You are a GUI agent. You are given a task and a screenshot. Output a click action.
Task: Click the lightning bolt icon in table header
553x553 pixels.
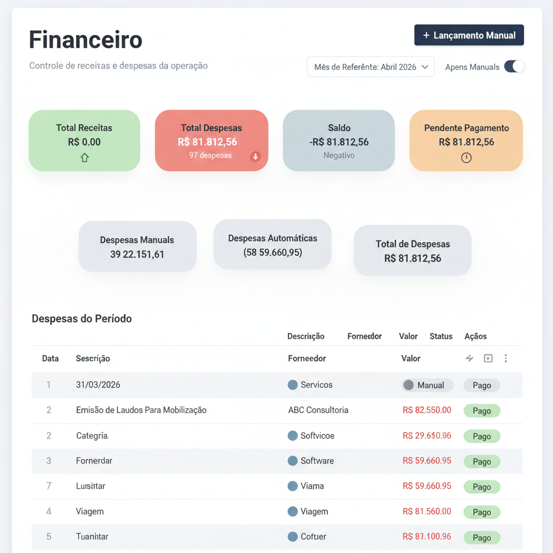coord(469,359)
